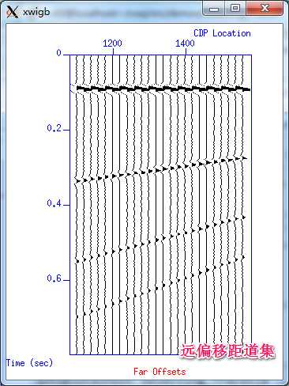Click the thick first-arrival event band
This screenshot has height=386, width=289.
[x=163, y=88]
